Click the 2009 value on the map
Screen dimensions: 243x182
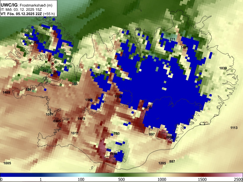[170, 137]
